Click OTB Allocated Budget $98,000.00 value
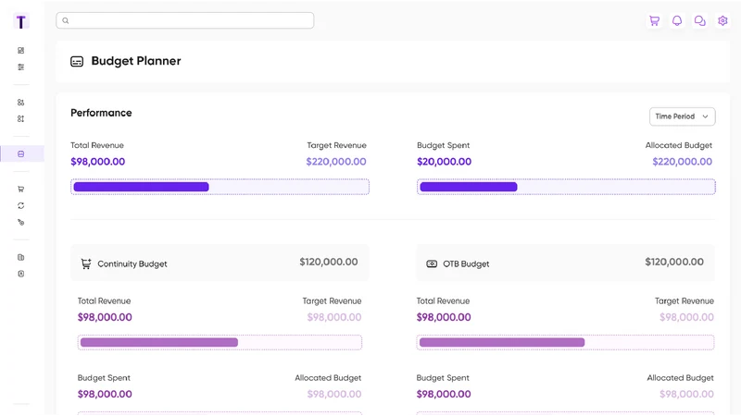This screenshot has width=741, height=416. [x=686, y=395]
